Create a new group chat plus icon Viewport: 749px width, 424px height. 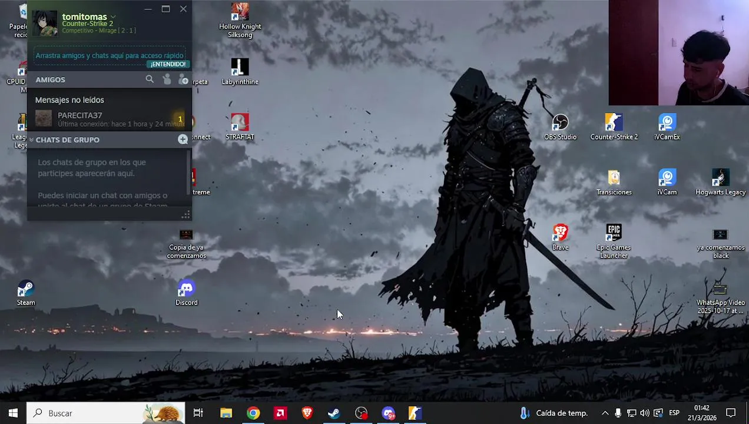[x=183, y=140]
